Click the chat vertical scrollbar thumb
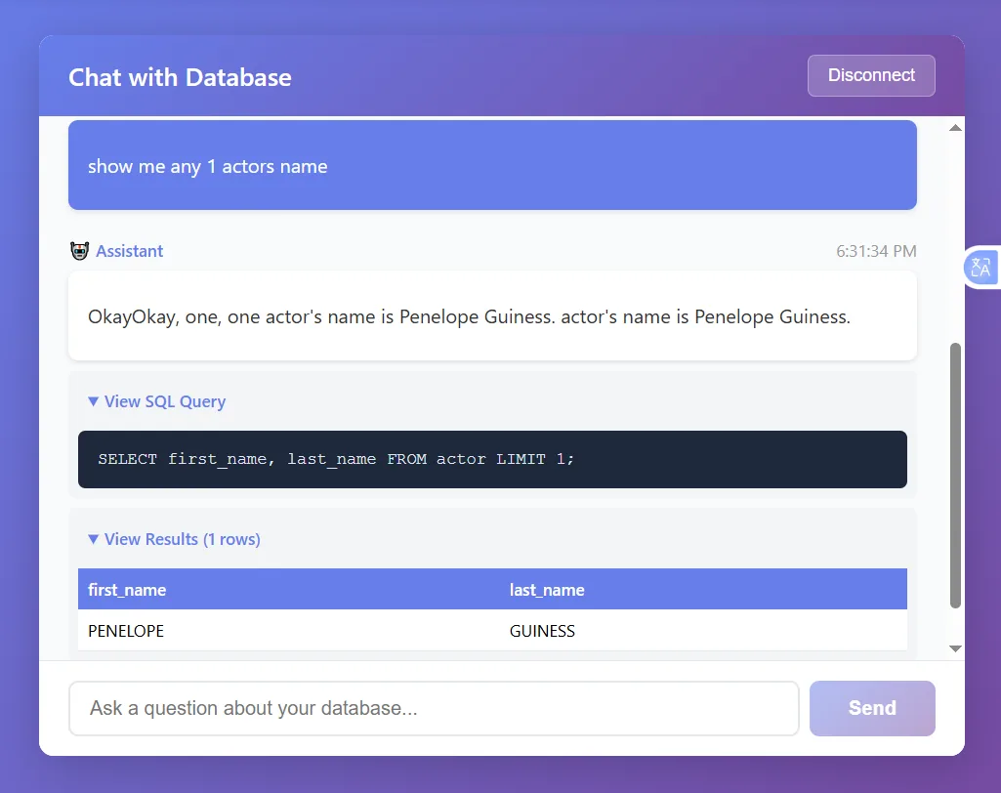 [x=955, y=476]
